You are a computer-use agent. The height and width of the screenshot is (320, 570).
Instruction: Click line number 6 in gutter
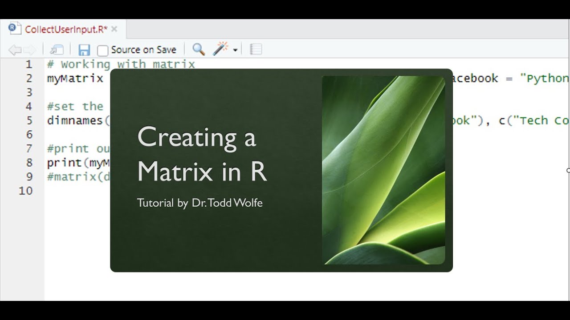pos(28,134)
